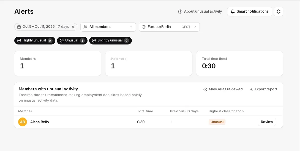Toggle the Unusual filter chip
This screenshot has height=151, width=300.
pos(72,40)
